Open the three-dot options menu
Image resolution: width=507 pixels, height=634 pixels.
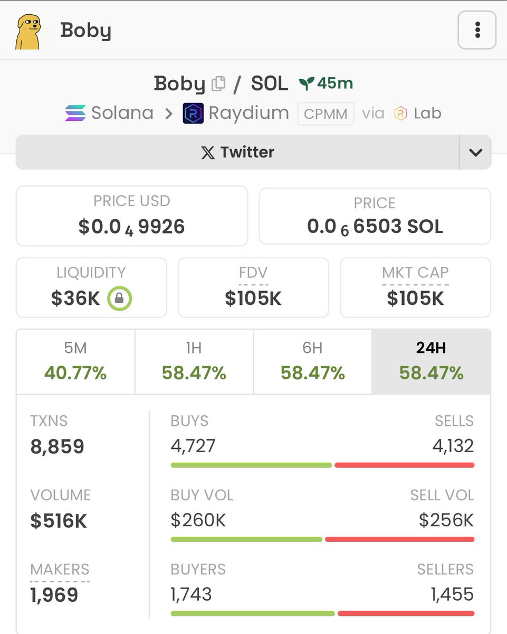(477, 30)
